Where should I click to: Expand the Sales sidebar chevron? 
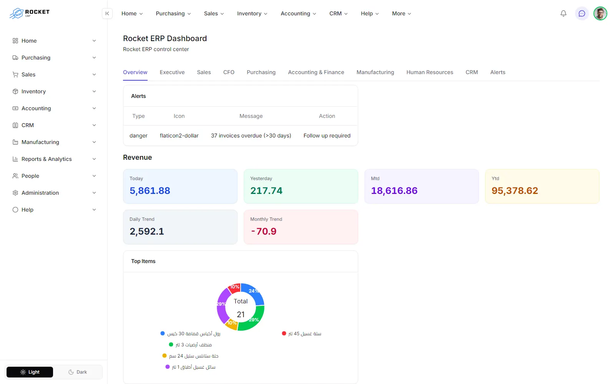[94, 74]
